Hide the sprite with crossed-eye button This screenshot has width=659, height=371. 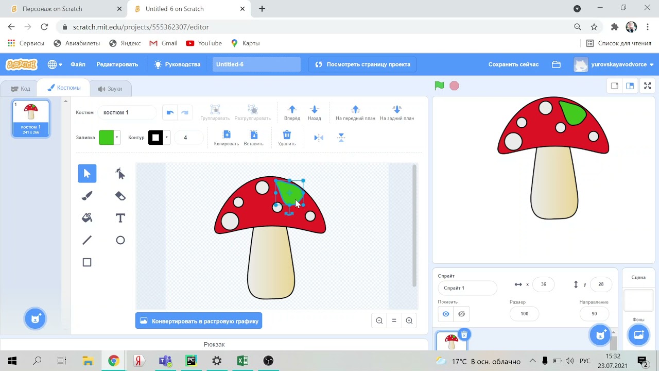pyautogui.click(x=462, y=314)
